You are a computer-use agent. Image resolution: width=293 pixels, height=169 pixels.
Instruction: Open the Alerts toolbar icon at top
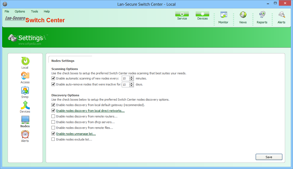pos(281,18)
